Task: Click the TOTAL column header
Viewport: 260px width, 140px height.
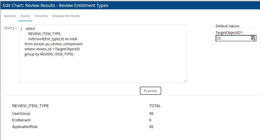Action: click(155, 106)
